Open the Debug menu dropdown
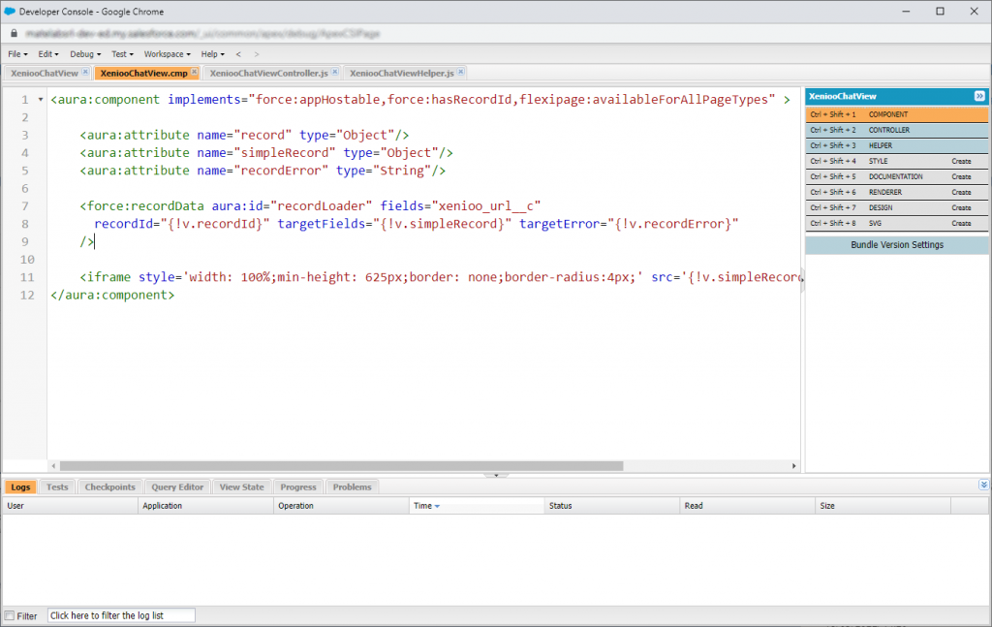The image size is (992, 627). tap(85, 54)
